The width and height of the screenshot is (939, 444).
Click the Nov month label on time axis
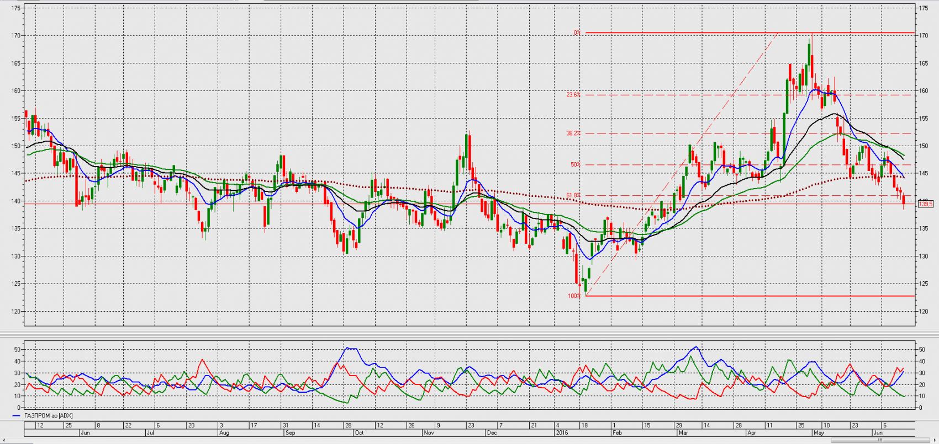tap(429, 433)
